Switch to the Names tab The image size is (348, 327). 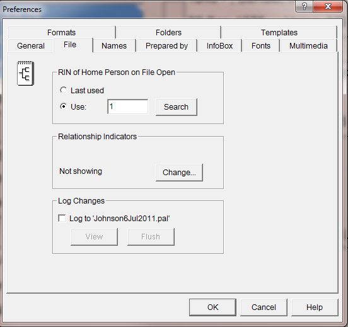tap(114, 46)
